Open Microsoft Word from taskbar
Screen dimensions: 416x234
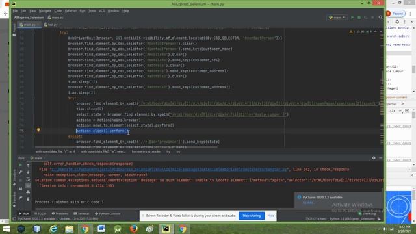tap(101, 229)
